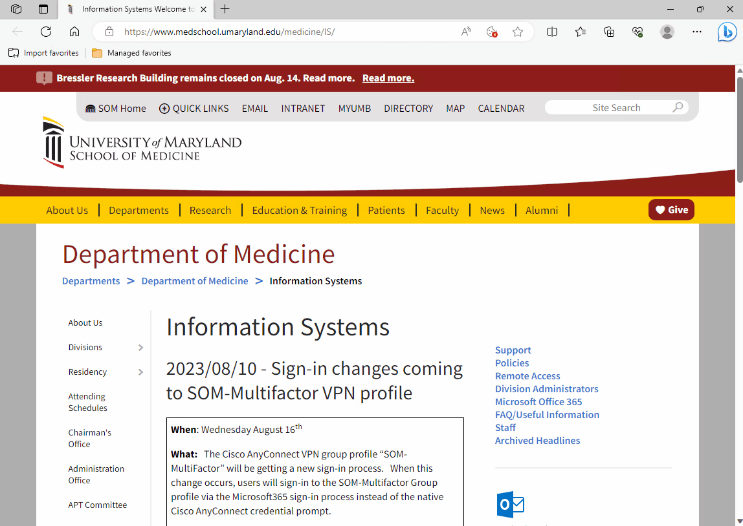
Task: Open the QUICK LINKS dropdown
Action: (194, 109)
